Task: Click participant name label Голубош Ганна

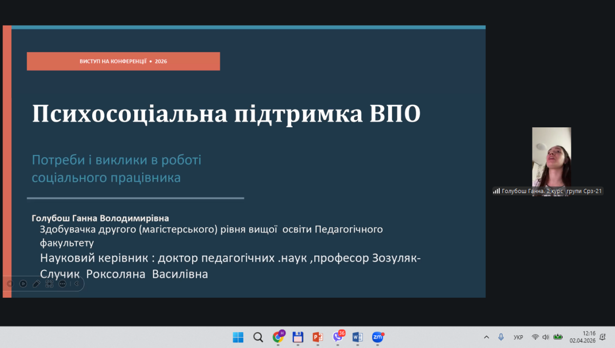Action: coord(547,191)
